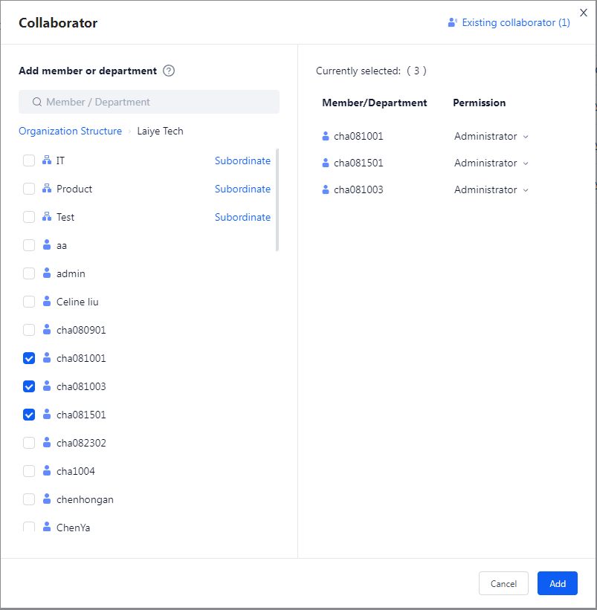The image size is (597, 610).
Task: Click the IT department icon
Action: [x=46, y=160]
